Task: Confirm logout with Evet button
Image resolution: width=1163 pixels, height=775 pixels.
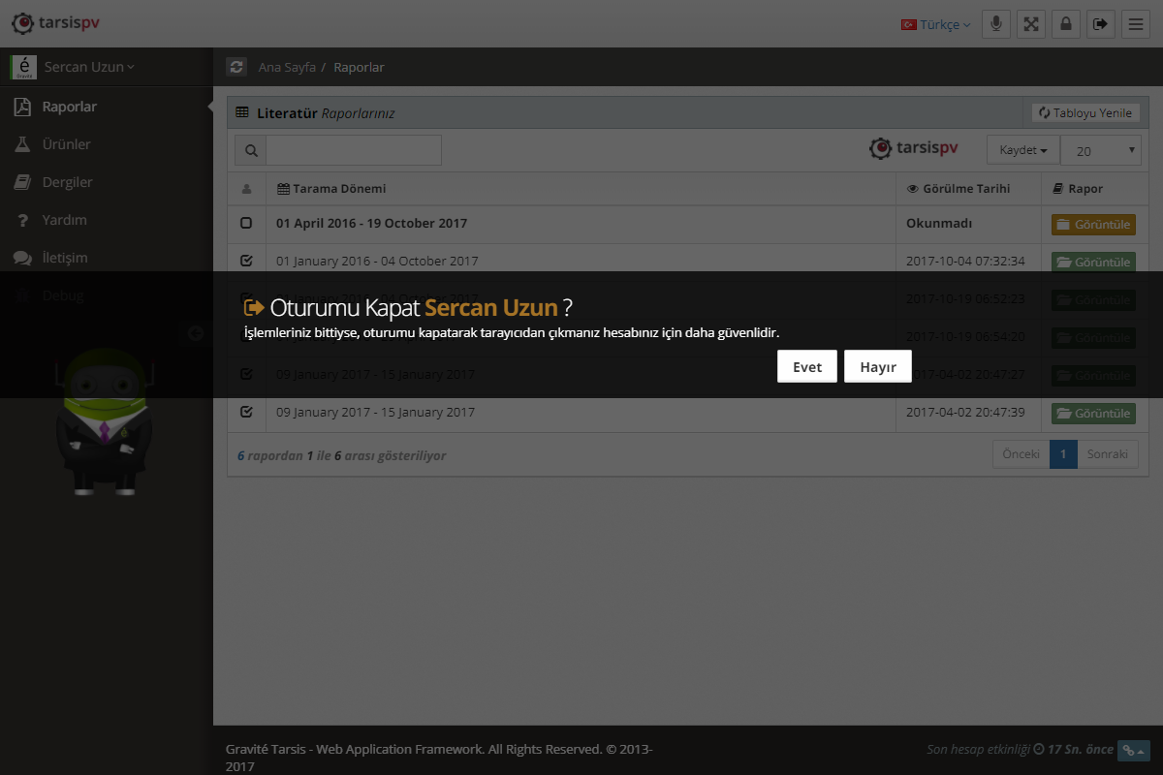Action: [806, 366]
